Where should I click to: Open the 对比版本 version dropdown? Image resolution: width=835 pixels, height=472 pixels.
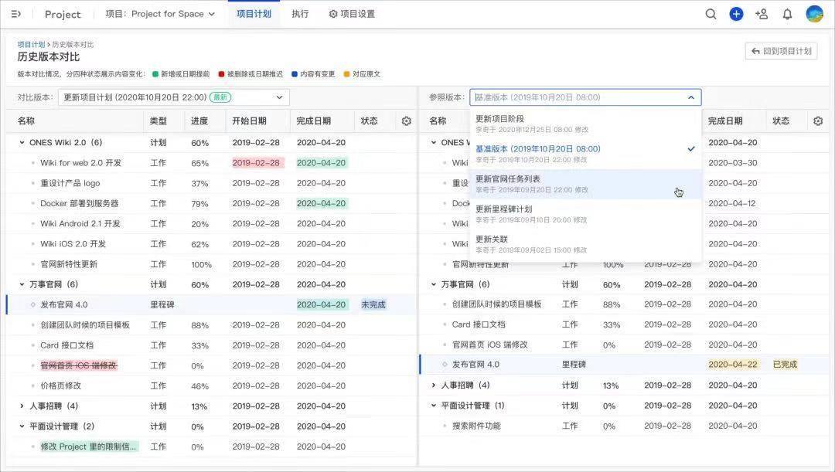[x=174, y=97]
